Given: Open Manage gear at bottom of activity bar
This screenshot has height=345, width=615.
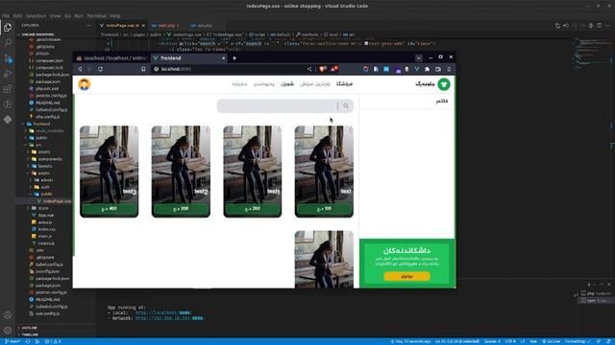Looking at the screenshot, I should [x=8, y=330].
